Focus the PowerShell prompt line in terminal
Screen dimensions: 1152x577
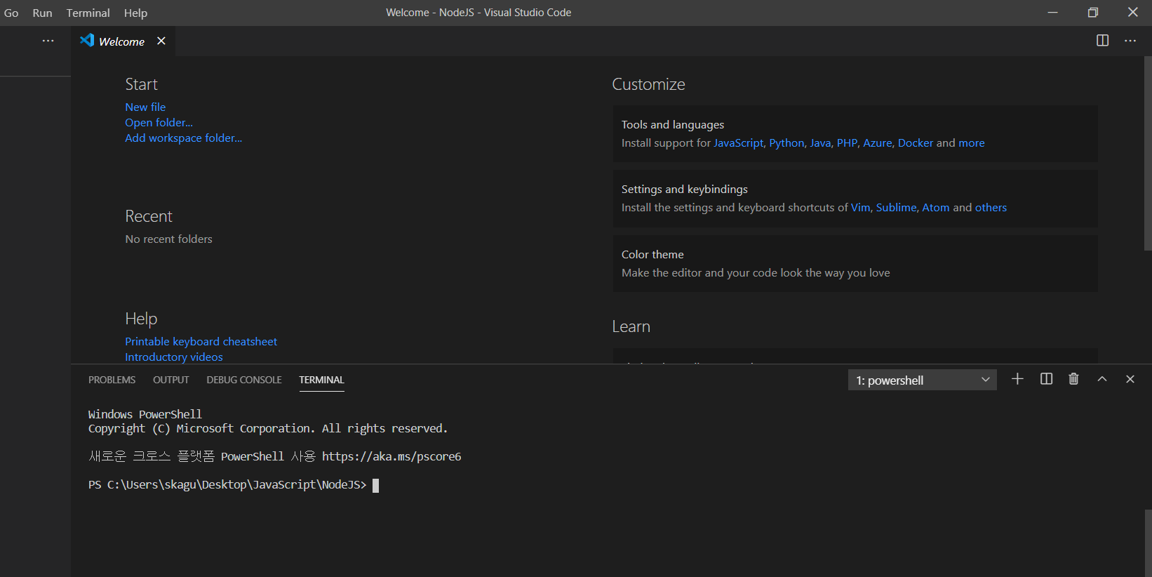[234, 485]
